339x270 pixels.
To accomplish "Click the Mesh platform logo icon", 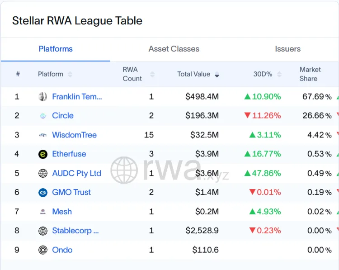I will pos(43,212).
